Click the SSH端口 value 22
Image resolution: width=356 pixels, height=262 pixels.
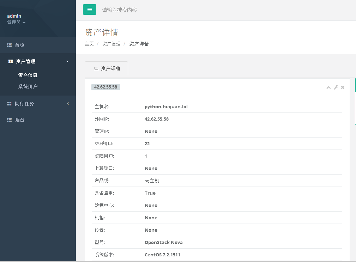point(147,144)
